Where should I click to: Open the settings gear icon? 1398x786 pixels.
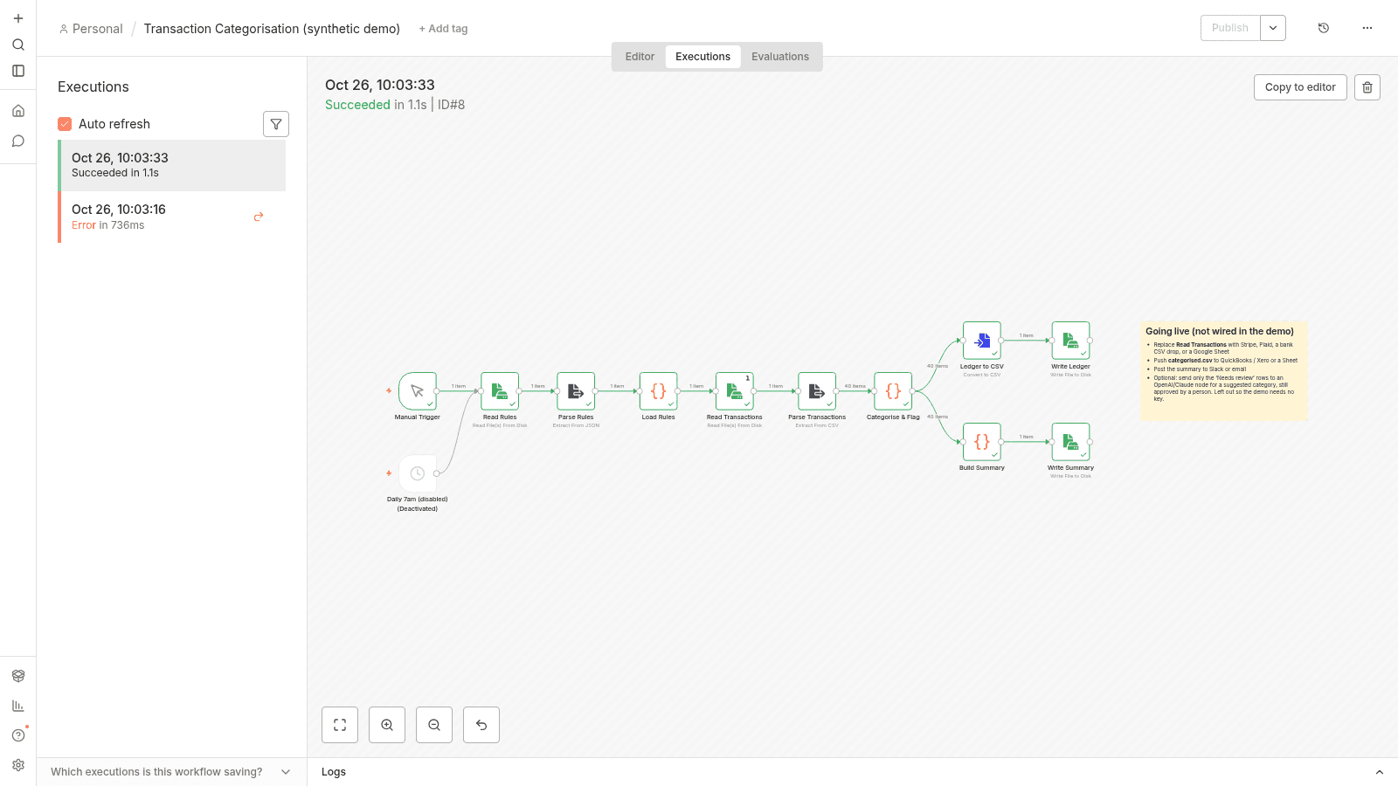coord(18,765)
